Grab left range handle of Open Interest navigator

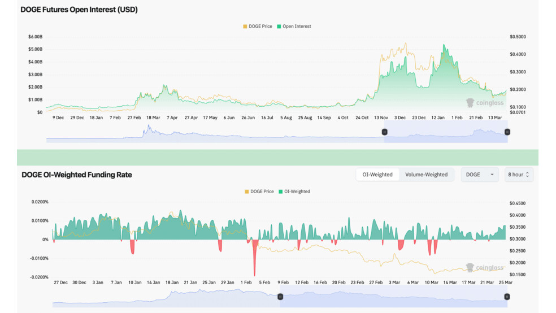coord(384,132)
